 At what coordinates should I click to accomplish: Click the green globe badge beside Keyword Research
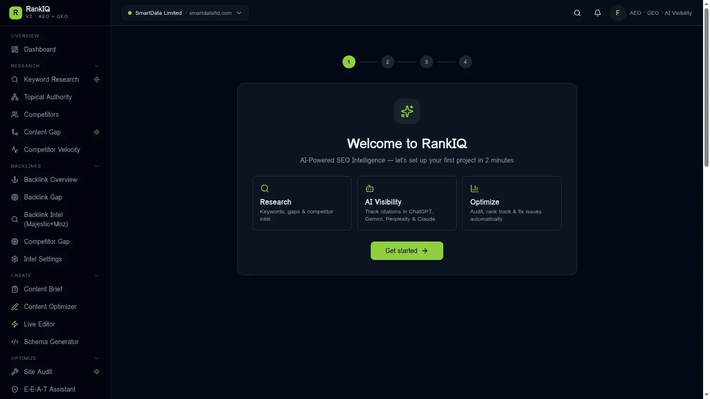pyautogui.click(x=97, y=79)
